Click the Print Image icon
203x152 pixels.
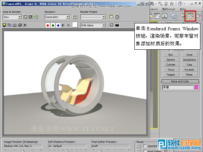tap(20, 25)
